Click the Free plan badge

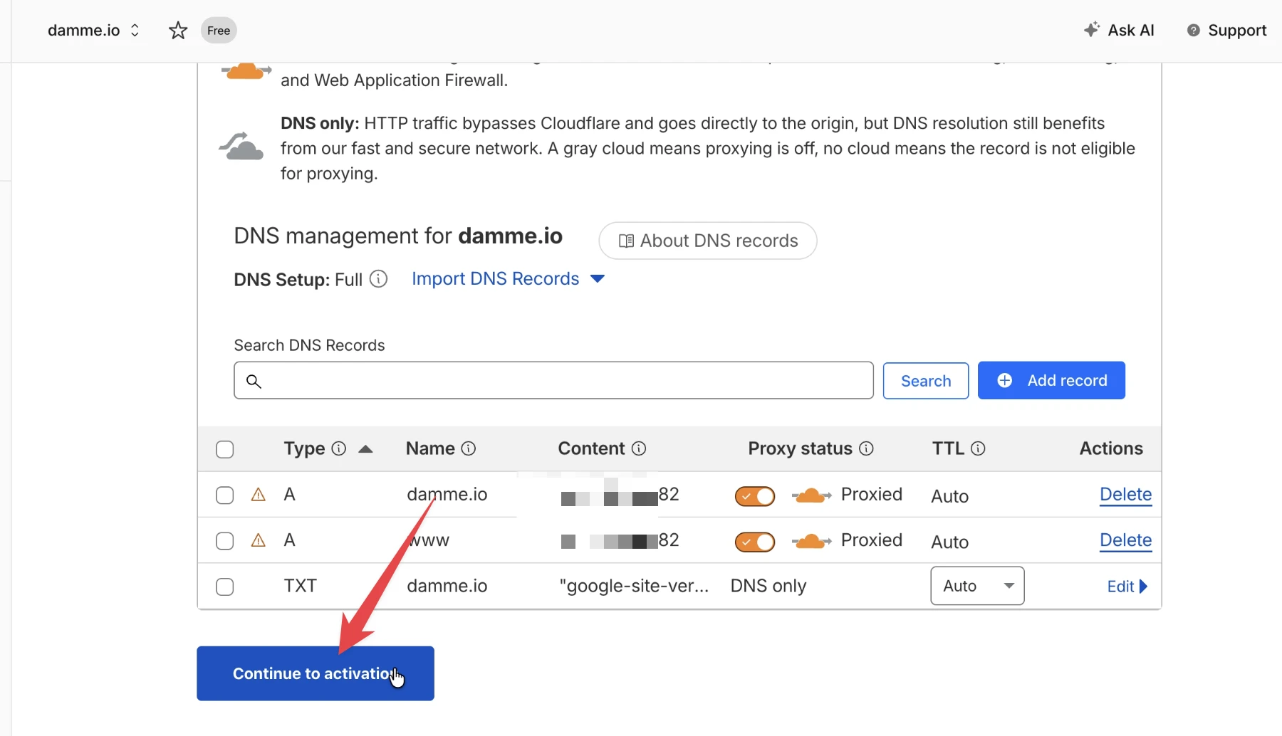(x=219, y=31)
